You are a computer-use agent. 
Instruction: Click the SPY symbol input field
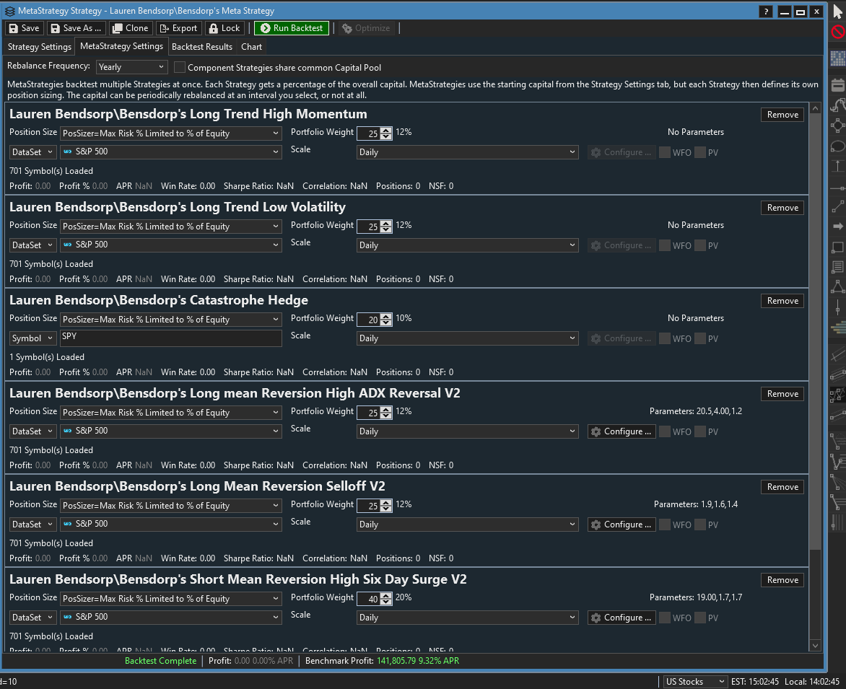point(170,338)
